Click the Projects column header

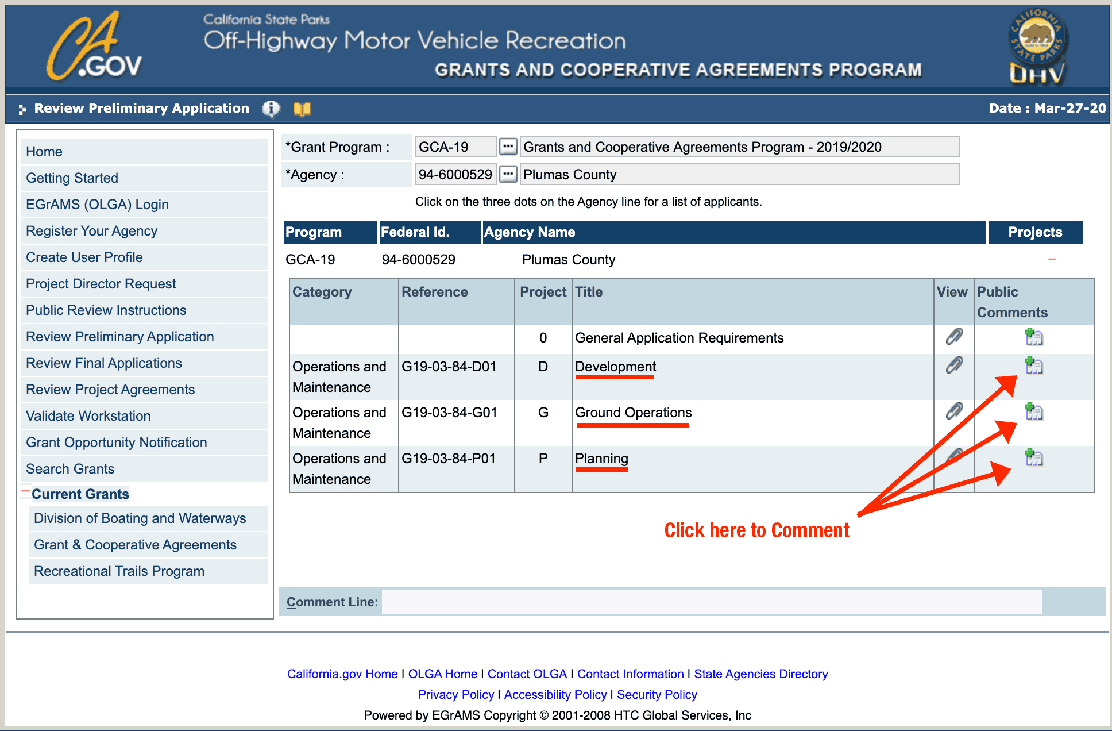point(1035,232)
